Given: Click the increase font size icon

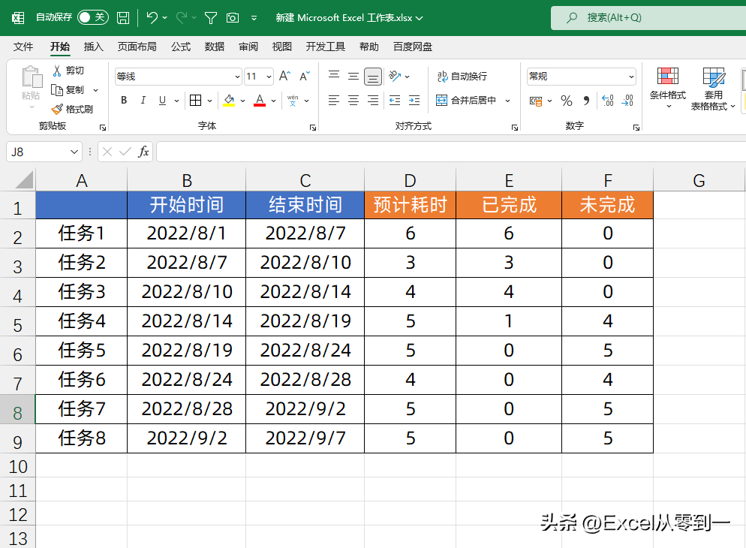Looking at the screenshot, I should pyautogui.click(x=284, y=76).
